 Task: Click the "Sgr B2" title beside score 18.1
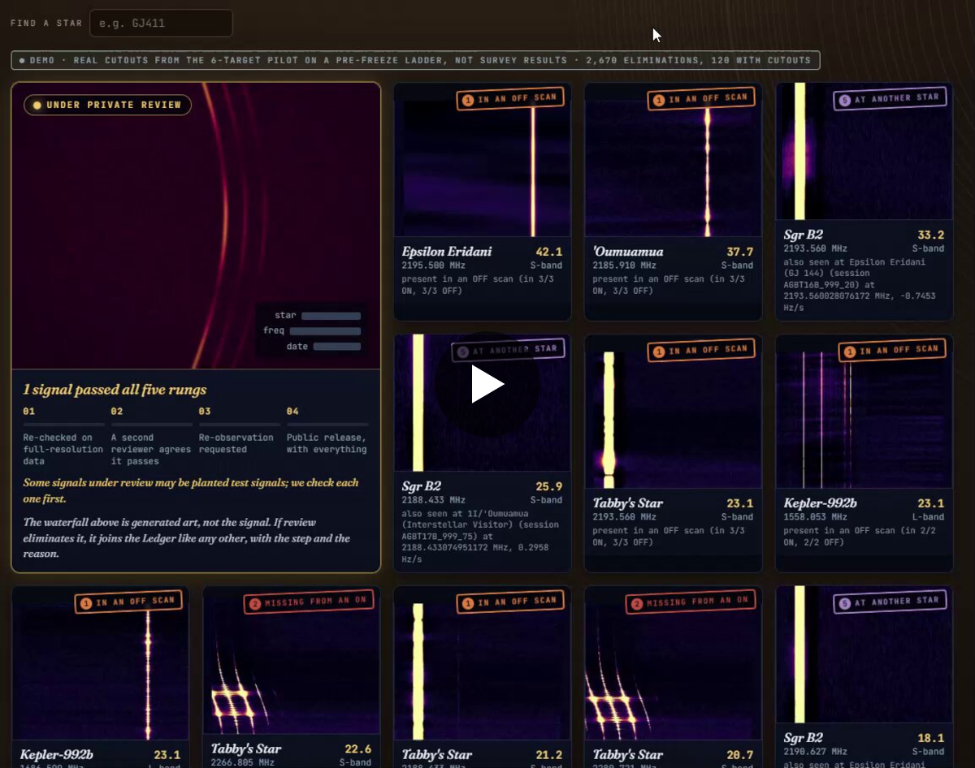[804, 739]
